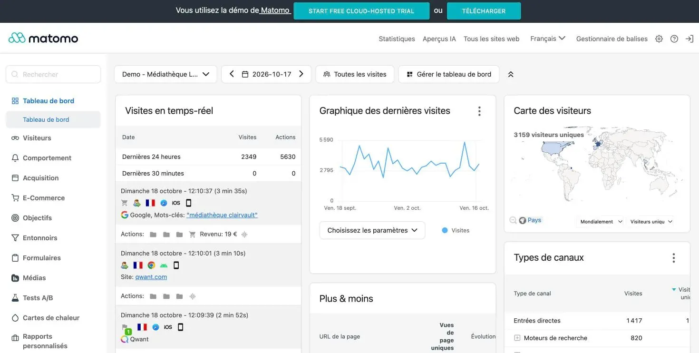Click the Dernières 24 heures row
Viewport: 699px width, 353px height.
(208, 157)
